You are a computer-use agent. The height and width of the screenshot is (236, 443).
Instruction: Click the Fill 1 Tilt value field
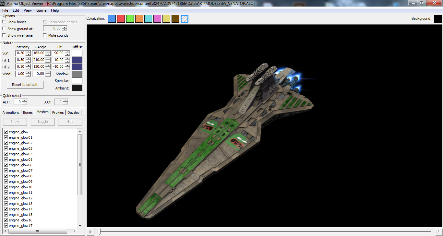pyautogui.click(x=58, y=60)
